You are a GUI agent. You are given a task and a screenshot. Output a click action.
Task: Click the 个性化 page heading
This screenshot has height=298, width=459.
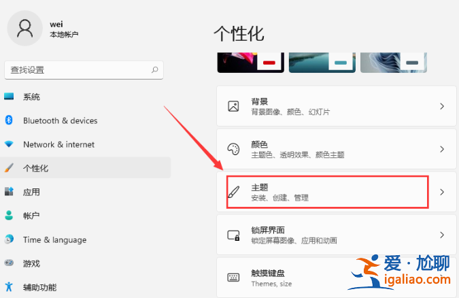(x=239, y=34)
